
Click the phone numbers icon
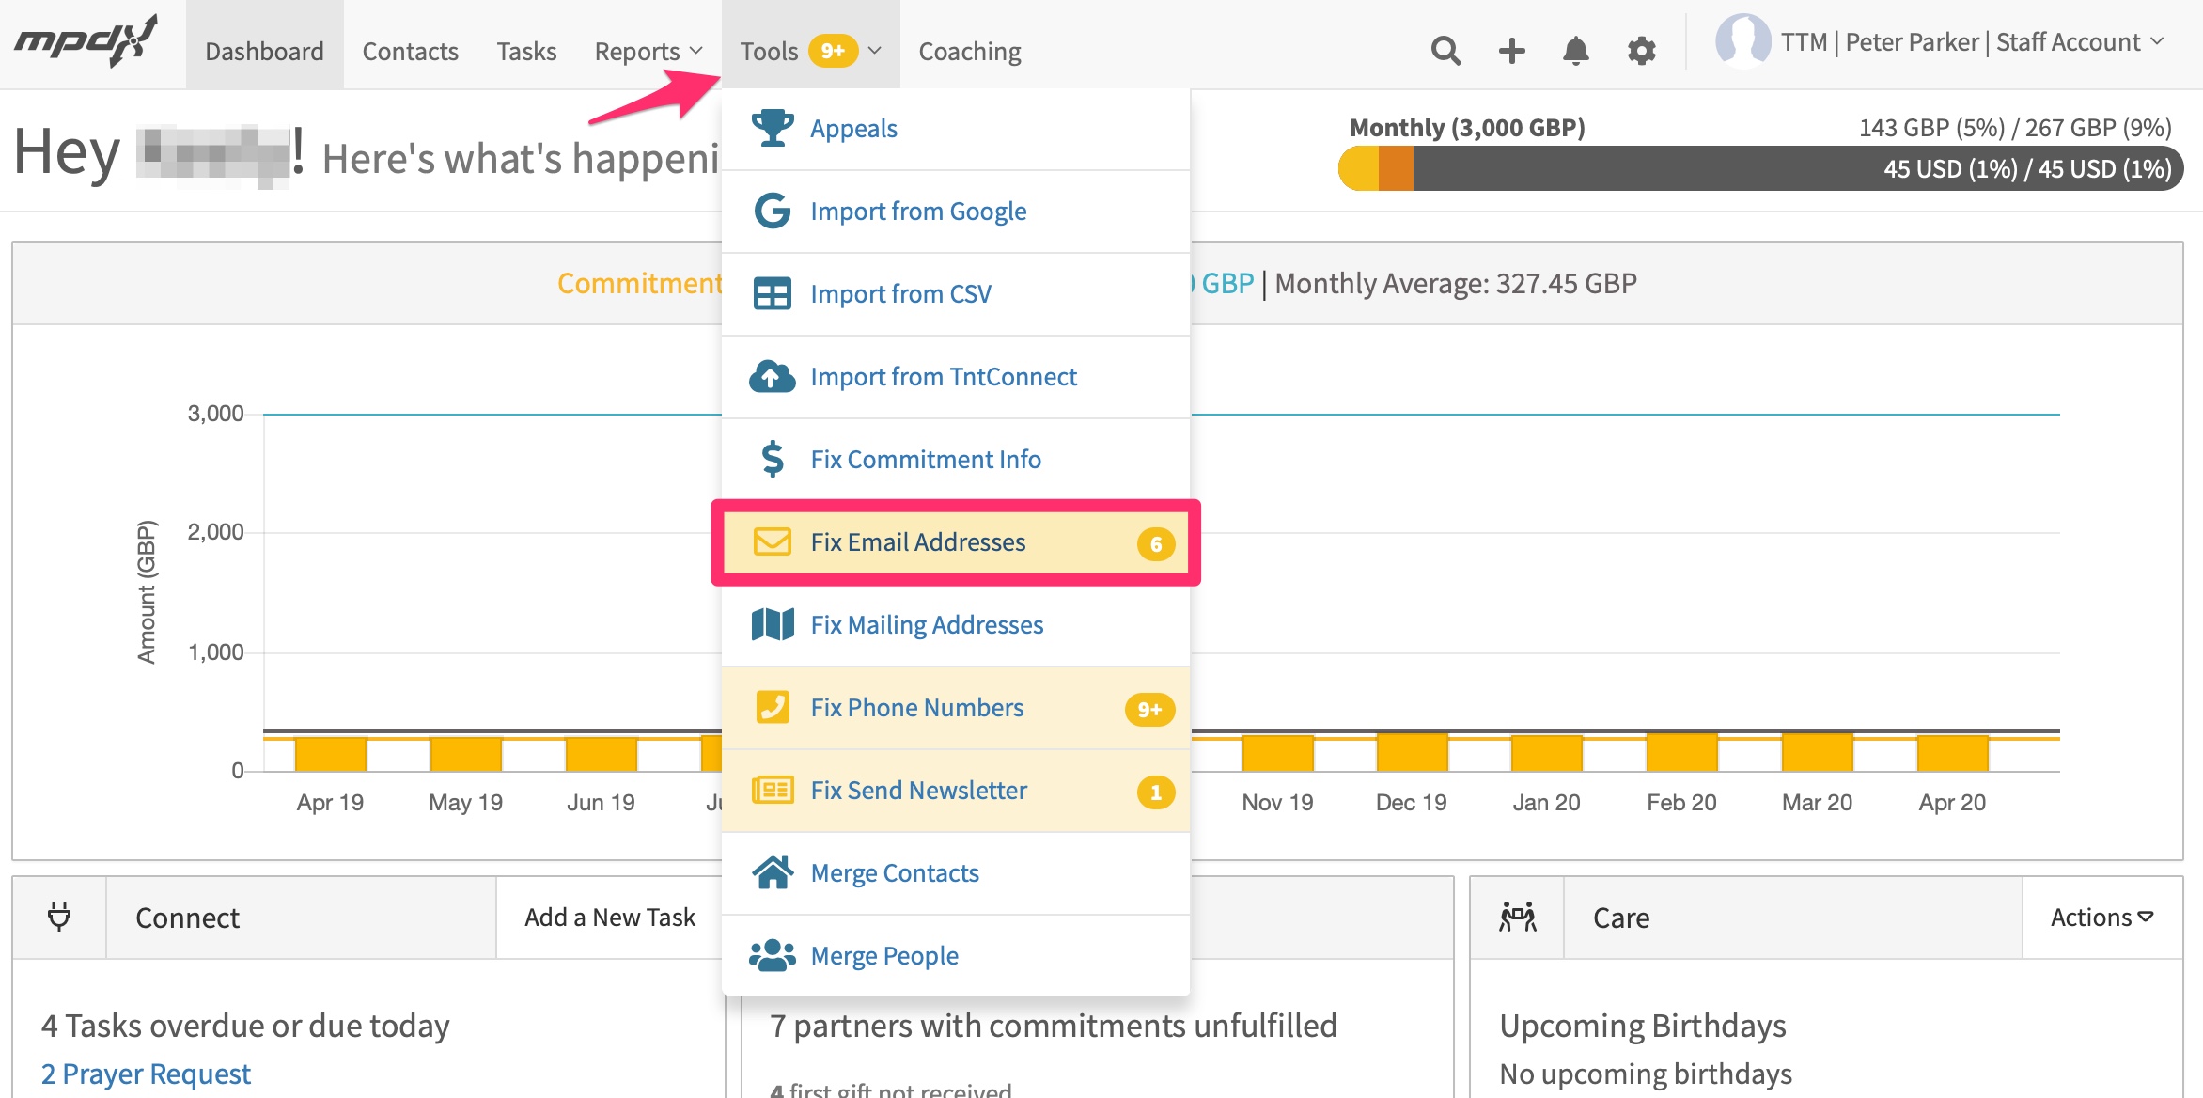pyautogui.click(x=773, y=707)
